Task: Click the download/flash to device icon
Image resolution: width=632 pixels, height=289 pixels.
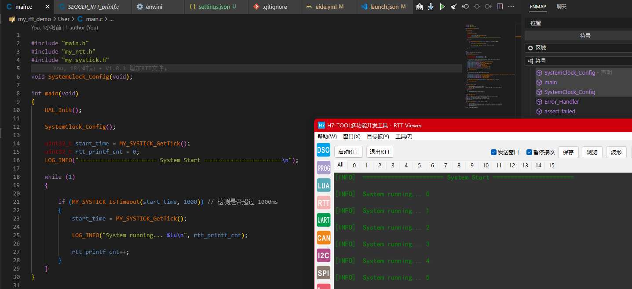Action: pos(431,7)
